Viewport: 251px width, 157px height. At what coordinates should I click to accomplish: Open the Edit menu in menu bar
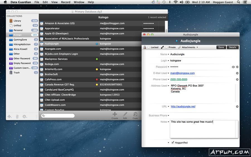[x=45, y=2]
